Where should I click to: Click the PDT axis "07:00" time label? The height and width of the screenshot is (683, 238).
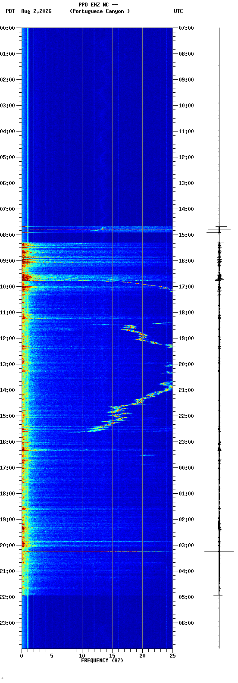coord(8,209)
